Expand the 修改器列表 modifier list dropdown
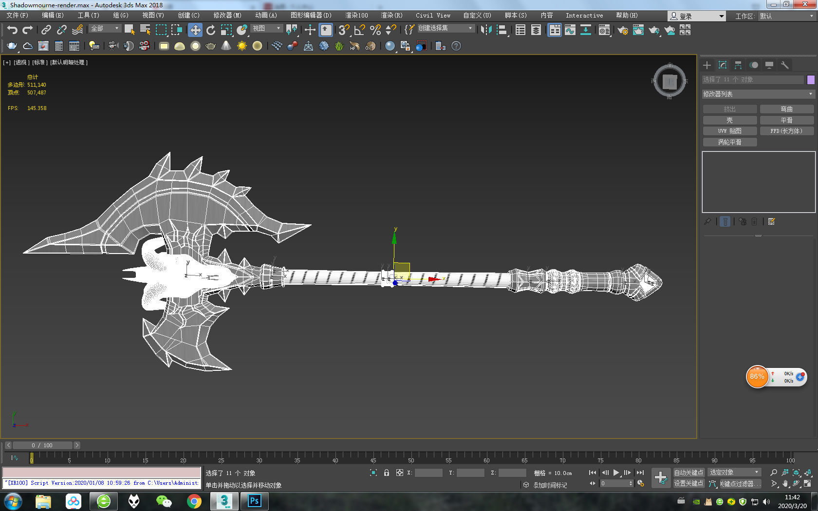 point(758,94)
